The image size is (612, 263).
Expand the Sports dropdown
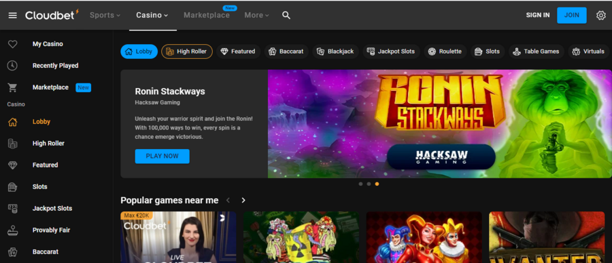(105, 15)
